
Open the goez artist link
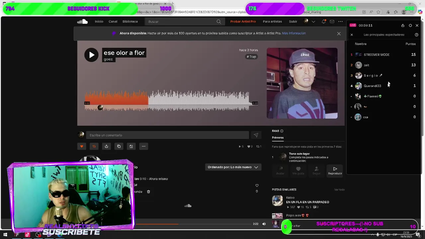(108, 59)
